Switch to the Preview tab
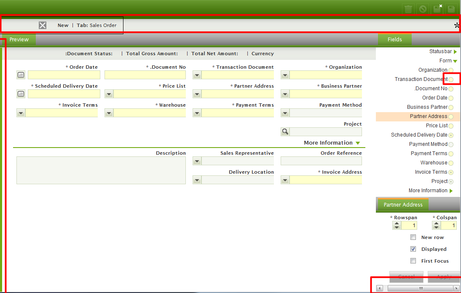The height and width of the screenshot is (293, 461). (19, 40)
